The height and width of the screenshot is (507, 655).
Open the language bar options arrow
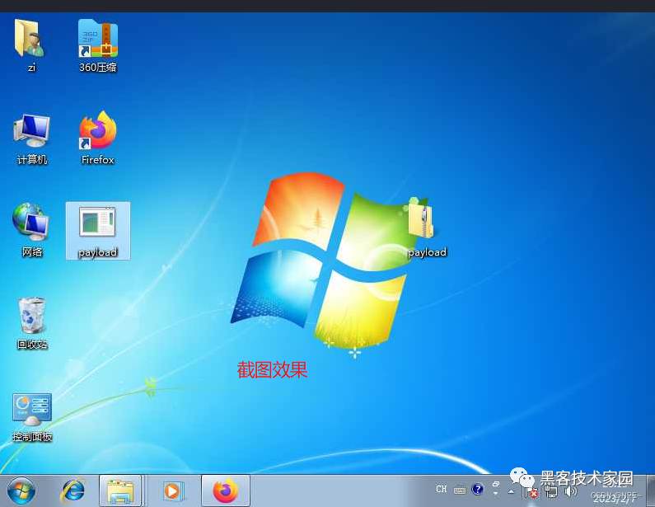pyautogui.click(x=496, y=494)
